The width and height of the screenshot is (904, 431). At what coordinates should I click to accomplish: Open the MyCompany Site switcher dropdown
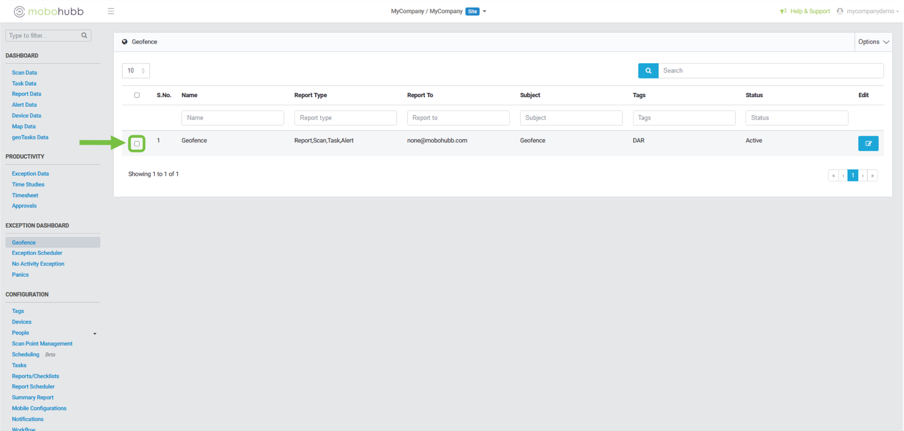coord(484,11)
